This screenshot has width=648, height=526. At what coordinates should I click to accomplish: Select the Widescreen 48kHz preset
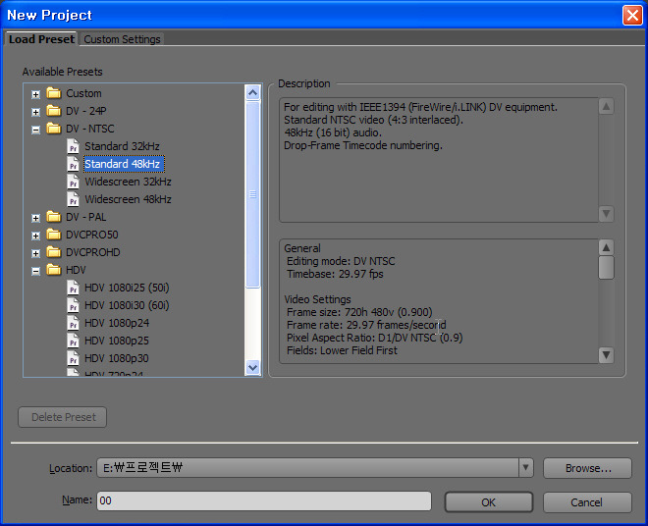pyautogui.click(x=128, y=199)
